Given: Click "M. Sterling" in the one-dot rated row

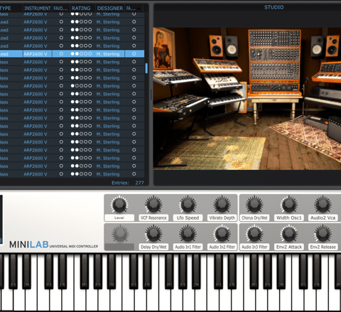Looking at the screenshot, I should (x=108, y=86).
